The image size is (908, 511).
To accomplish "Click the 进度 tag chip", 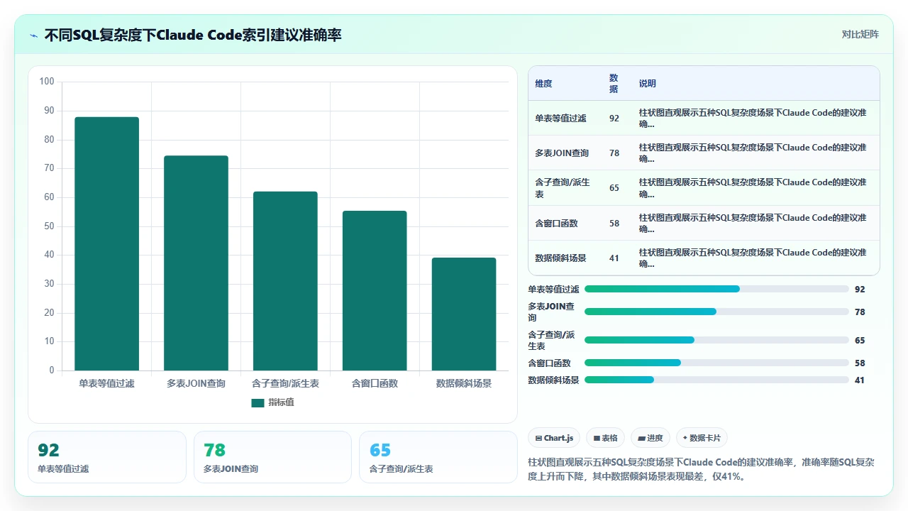I will coord(650,438).
